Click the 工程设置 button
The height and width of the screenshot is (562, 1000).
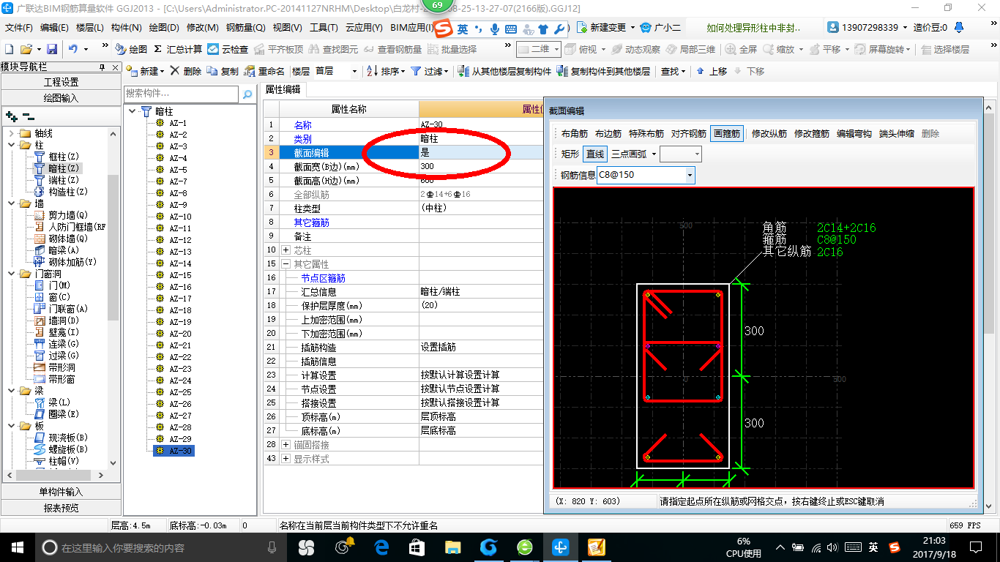point(61,82)
